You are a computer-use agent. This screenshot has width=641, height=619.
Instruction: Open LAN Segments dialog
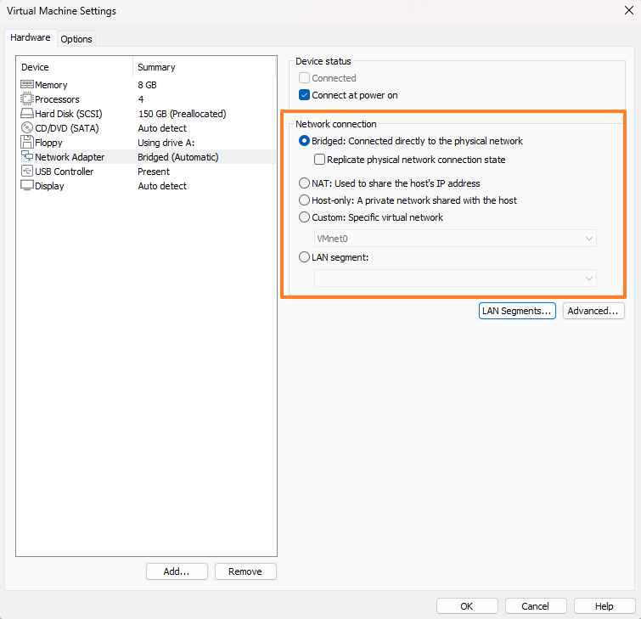click(517, 311)
